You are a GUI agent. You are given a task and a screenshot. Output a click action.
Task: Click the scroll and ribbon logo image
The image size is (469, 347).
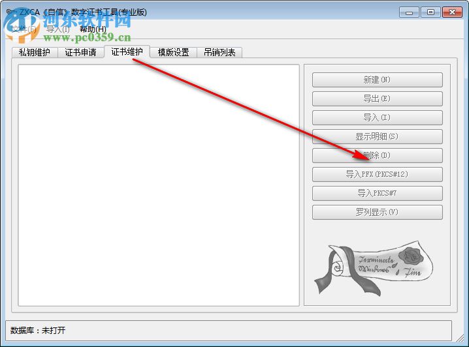[374, 269]
